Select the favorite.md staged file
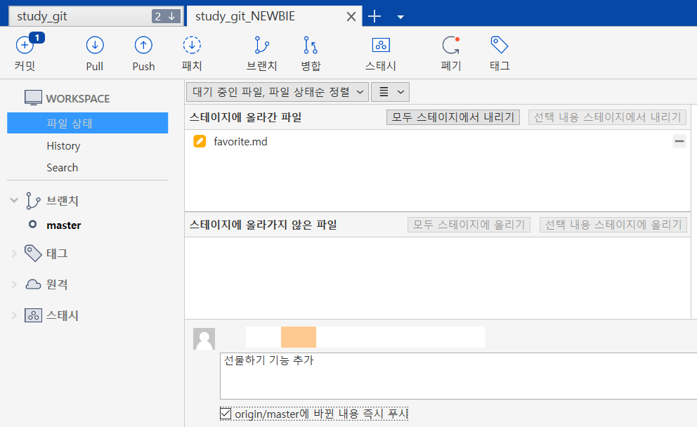The width and height of the screenshot is (697, 427). 240,141
